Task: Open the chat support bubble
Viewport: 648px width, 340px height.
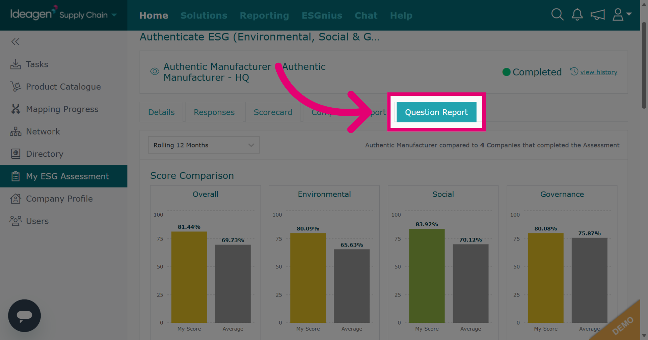Action: 24,316
